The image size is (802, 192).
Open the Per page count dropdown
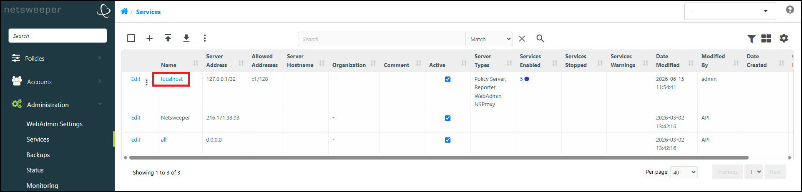[x=684, y=172]
